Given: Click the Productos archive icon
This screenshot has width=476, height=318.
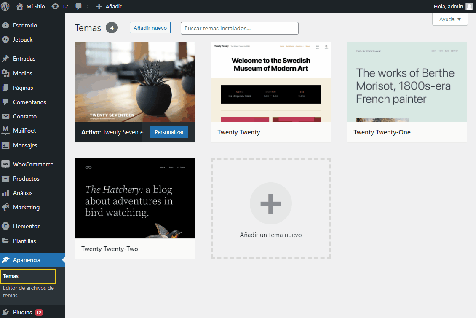Looking at the screenshot, I should point(5,179).
